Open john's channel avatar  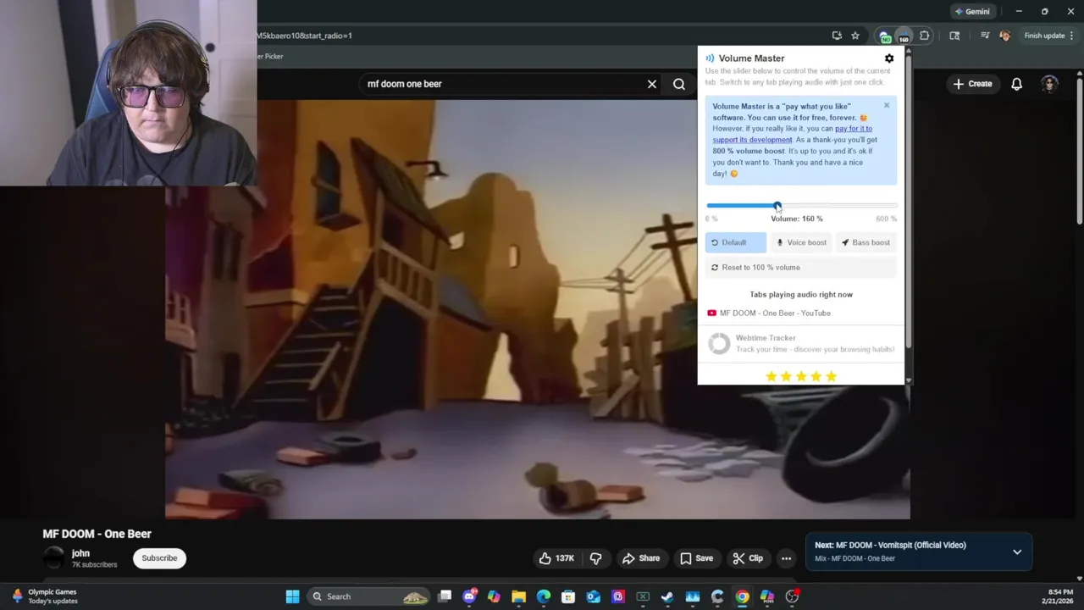point(54,558)
